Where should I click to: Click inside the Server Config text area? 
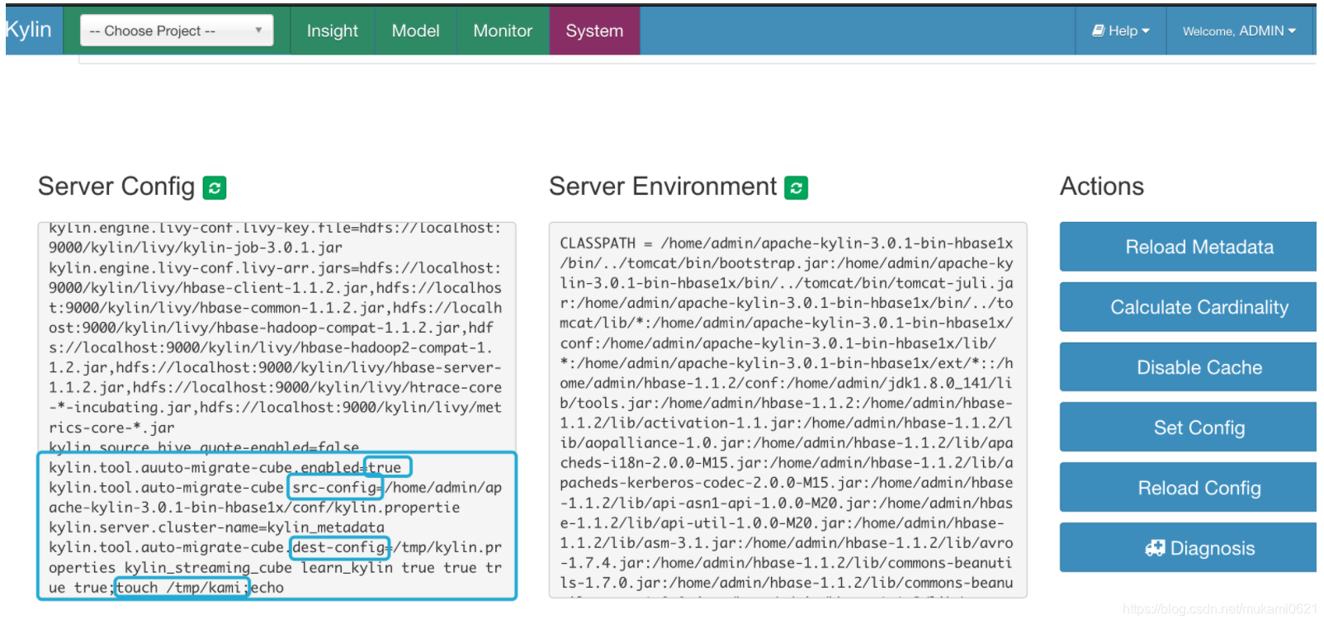point(277,409)
